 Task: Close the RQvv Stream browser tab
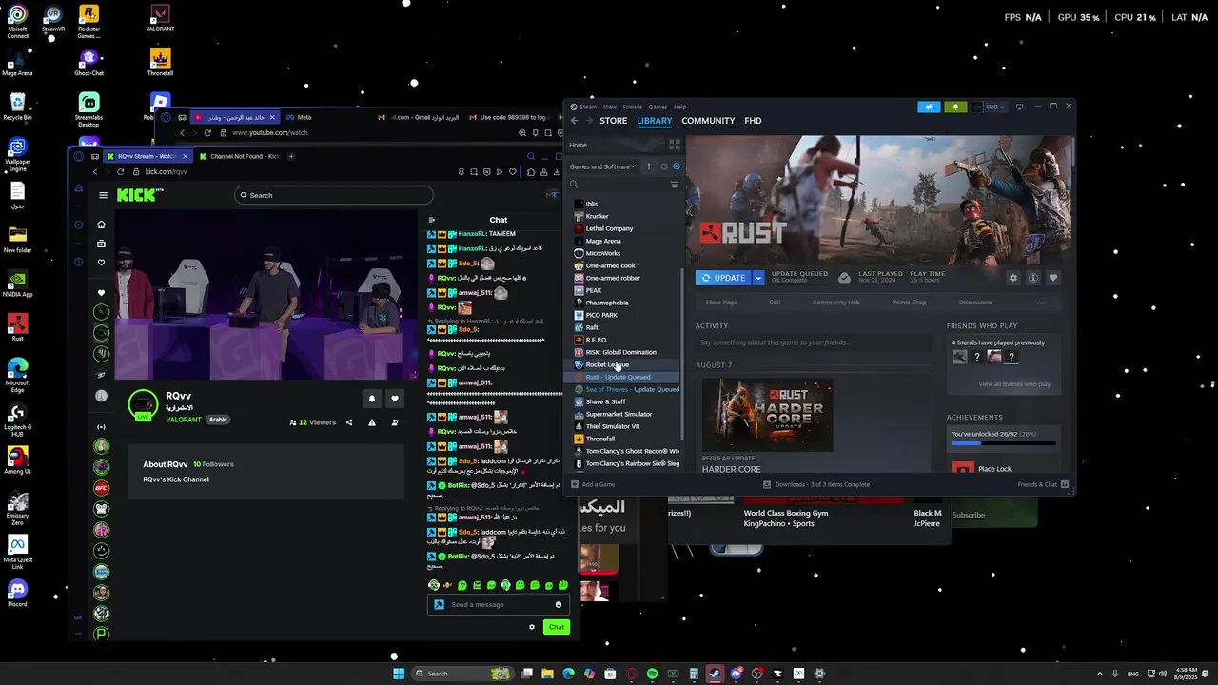tap(186, 156)
